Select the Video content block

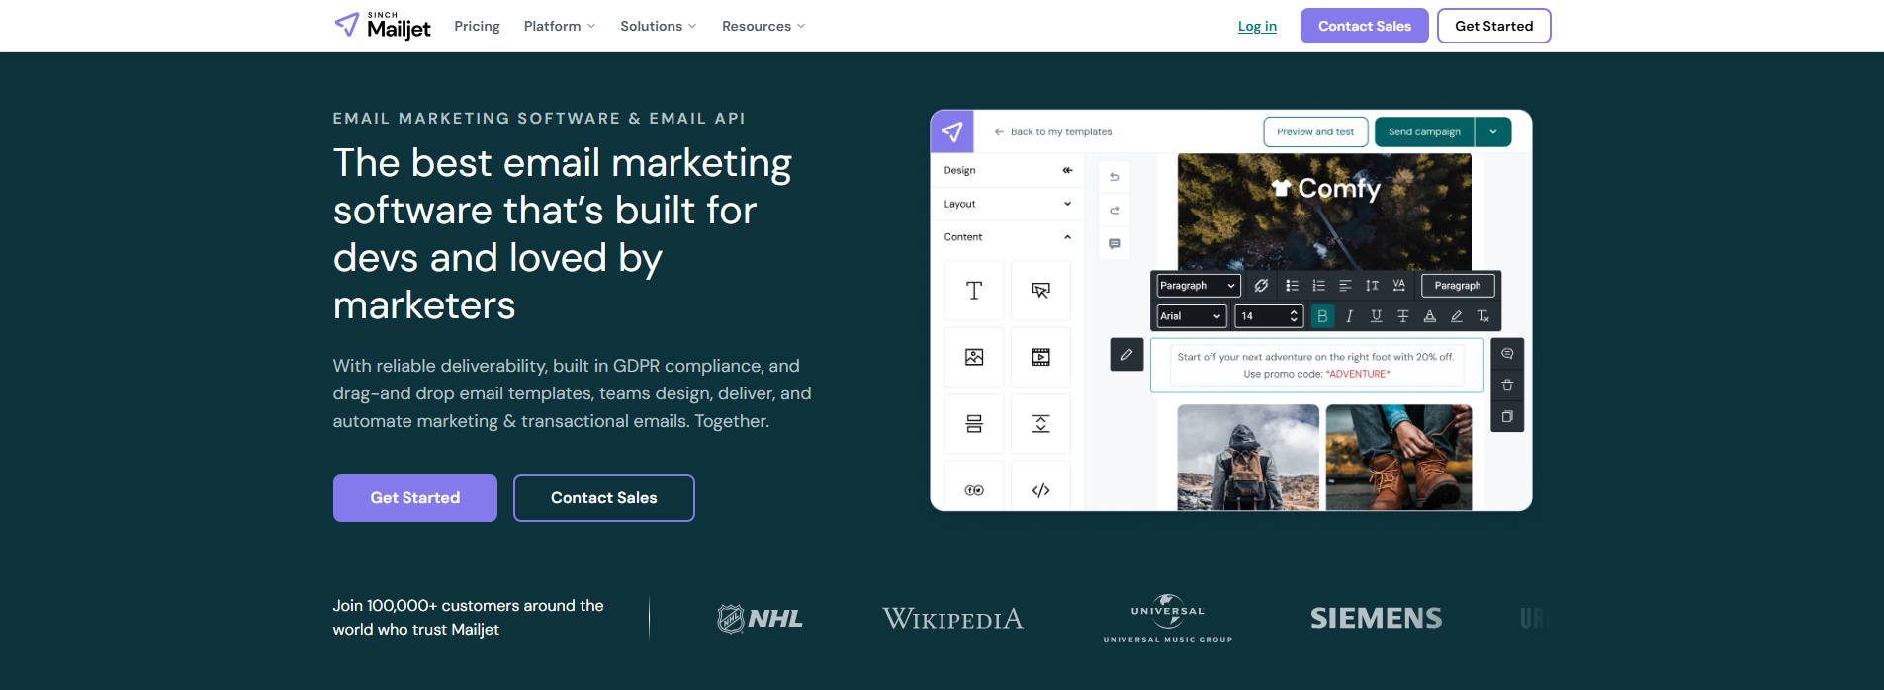[1040, 357]
